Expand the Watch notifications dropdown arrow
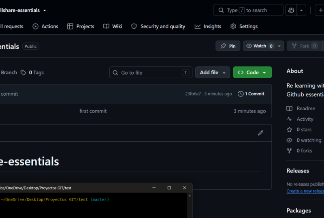The image size is (324, 218). [279, 46]
